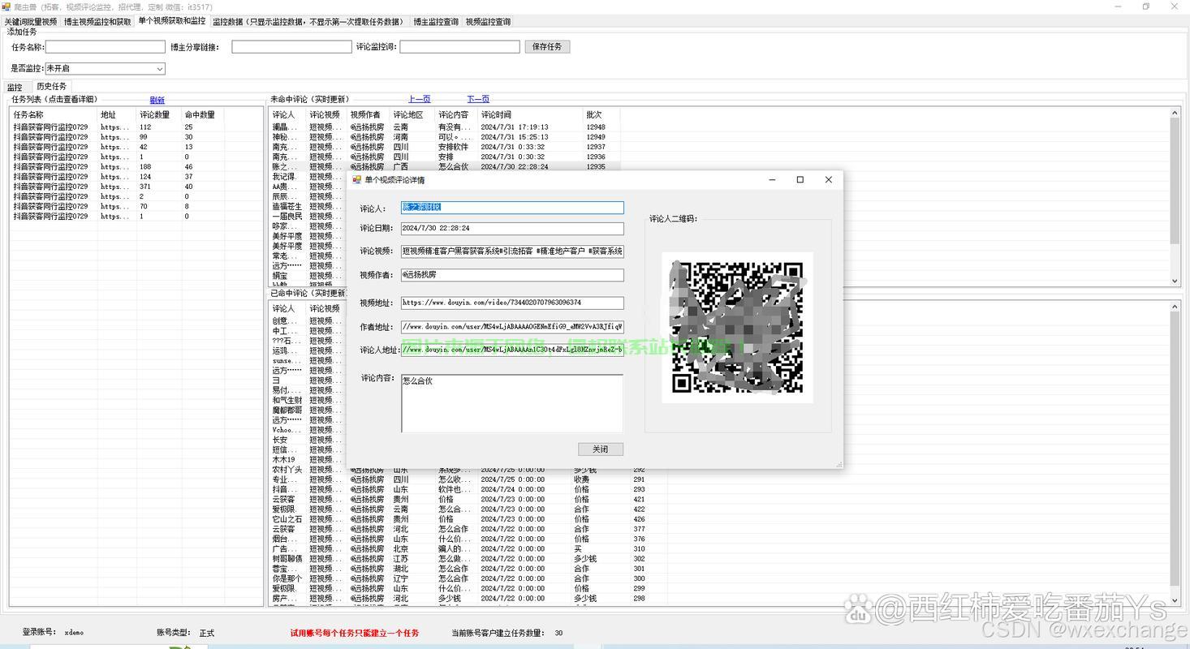Click the 保存任务 button
This screenshot has height=649, width=1190.
[x=547, y=47]
